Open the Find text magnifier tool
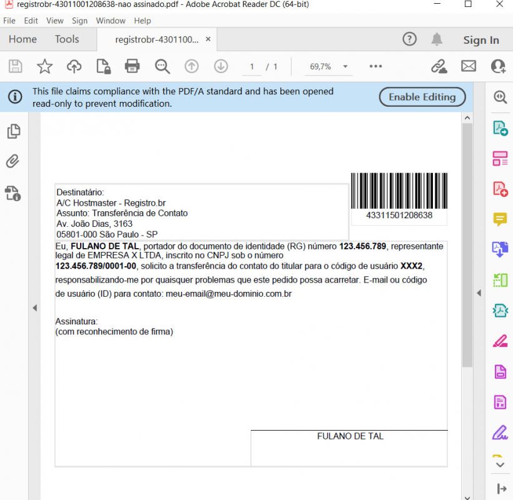513x500 pixels. pos(162,66)
